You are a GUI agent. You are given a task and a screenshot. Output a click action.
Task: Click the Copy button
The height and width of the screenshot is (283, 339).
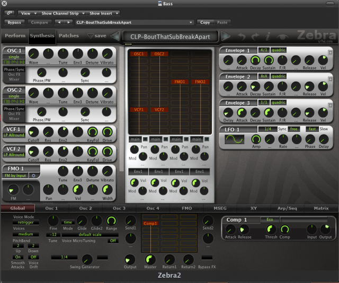click(x=204, y=22)
